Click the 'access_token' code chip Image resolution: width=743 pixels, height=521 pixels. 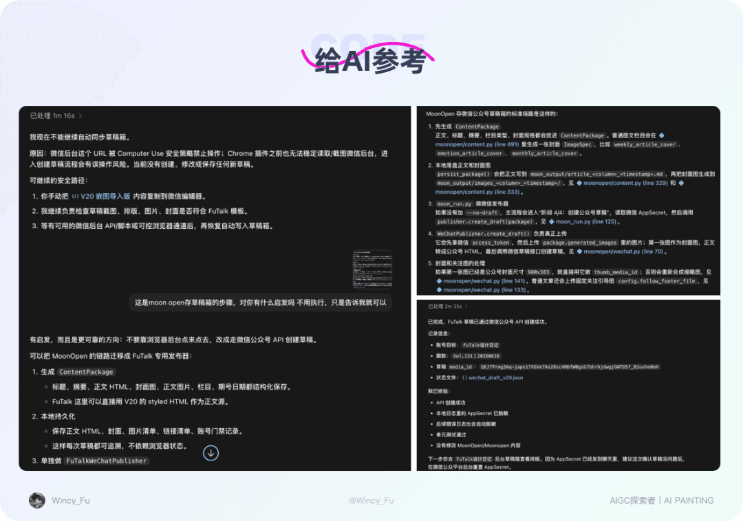(491, 243)
